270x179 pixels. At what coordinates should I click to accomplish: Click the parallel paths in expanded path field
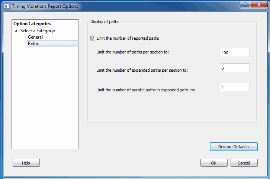pos(234,87)
